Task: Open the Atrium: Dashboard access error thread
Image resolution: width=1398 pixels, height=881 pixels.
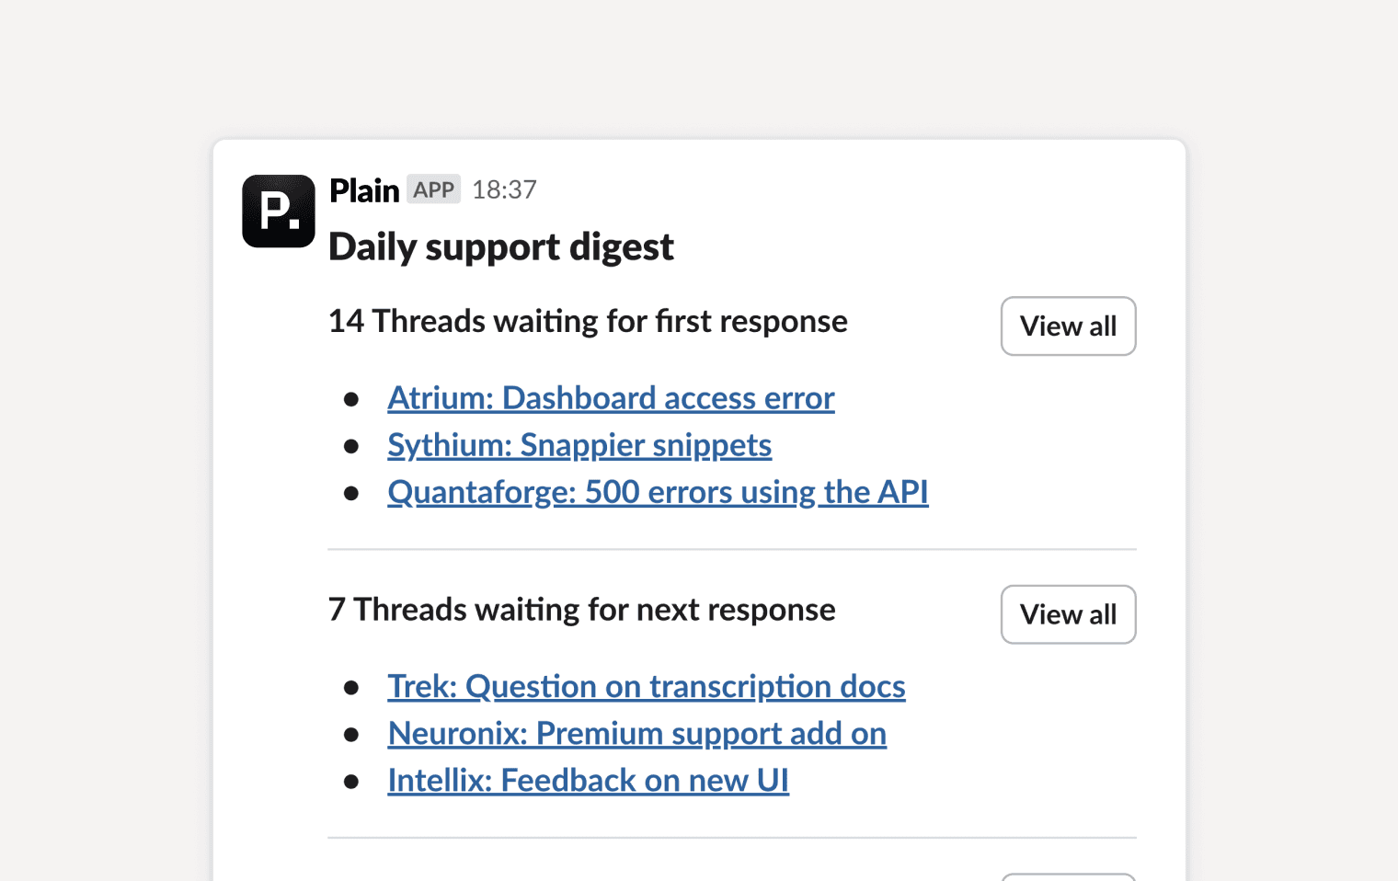Action: pos(611,398)
